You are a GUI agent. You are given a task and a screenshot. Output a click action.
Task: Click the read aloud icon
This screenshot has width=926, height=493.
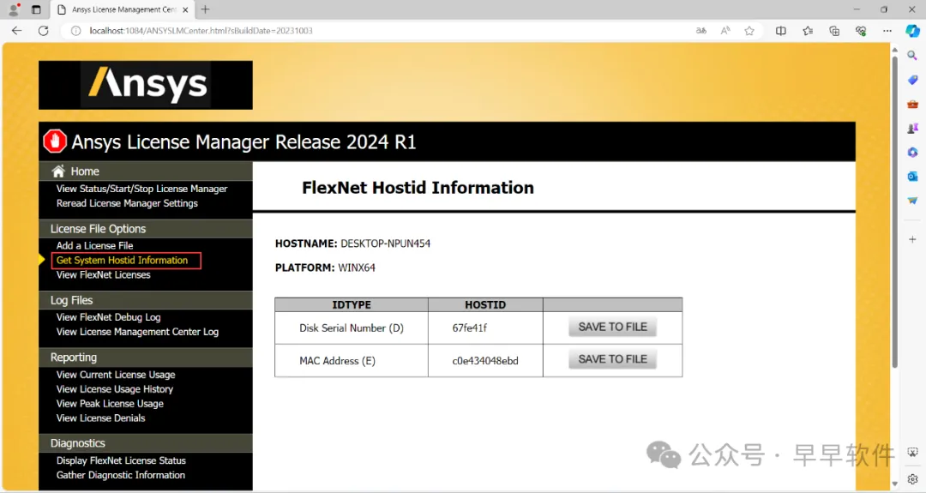pos(725,31)
